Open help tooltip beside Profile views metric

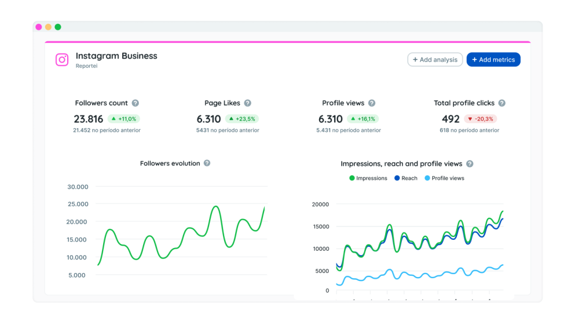click(371, 103)
